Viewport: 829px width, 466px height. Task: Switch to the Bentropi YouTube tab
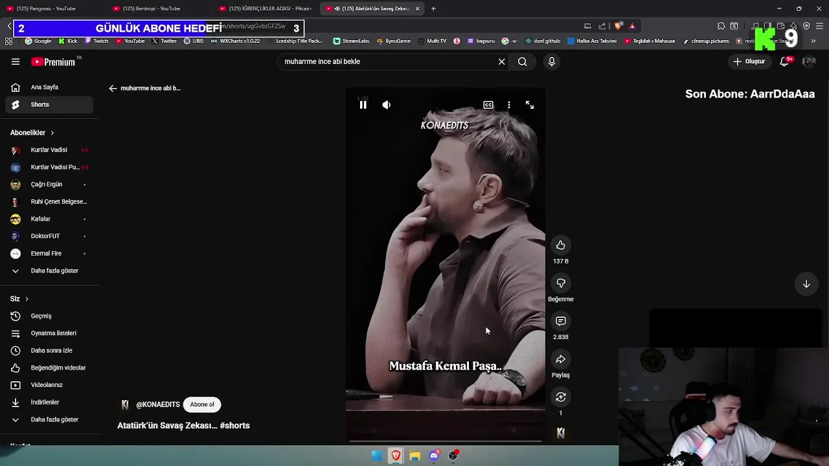coord(159,8)
